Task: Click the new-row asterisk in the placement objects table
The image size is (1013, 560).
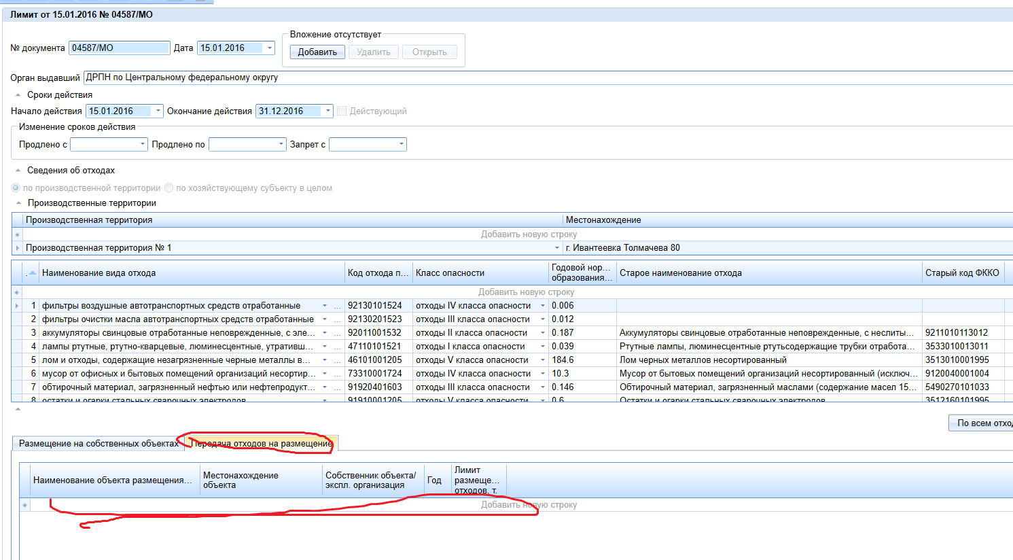Action: point(25,505)
